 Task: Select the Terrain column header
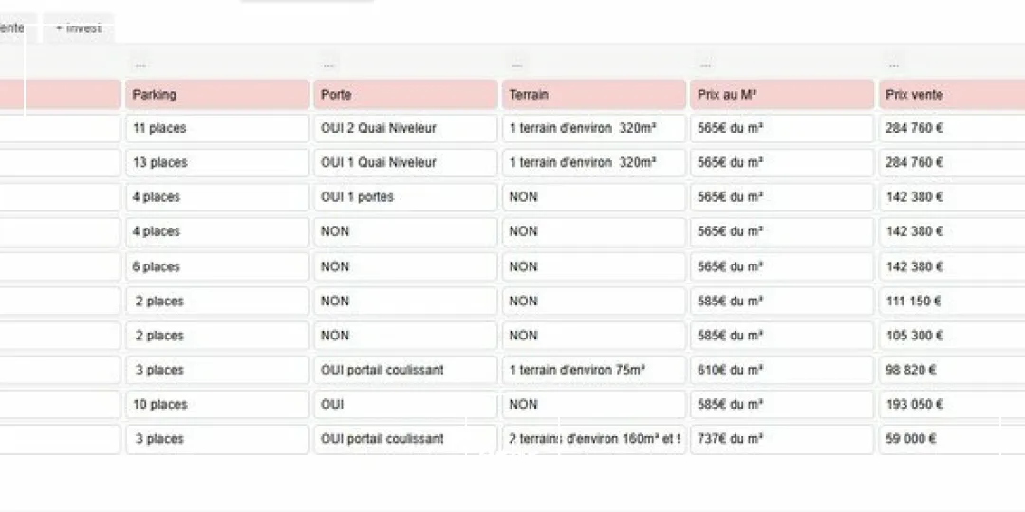pyautogui.click(x=594, y=95)
